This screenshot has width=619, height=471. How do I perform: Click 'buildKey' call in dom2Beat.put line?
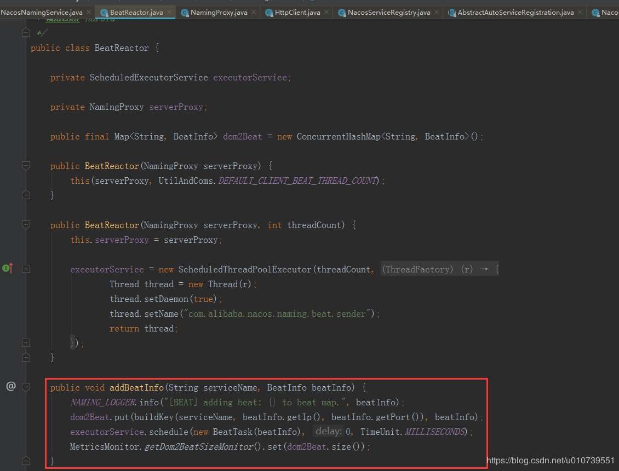(x=154, y=417)
